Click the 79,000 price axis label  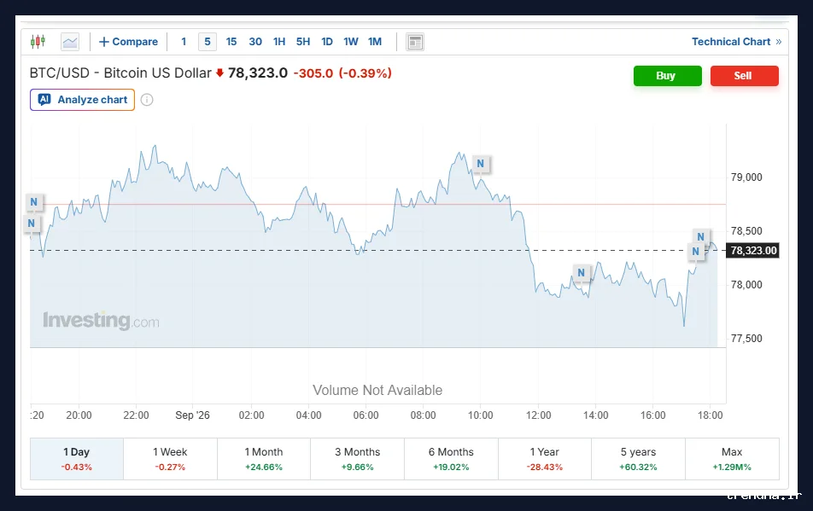click(x=746, y=177)
